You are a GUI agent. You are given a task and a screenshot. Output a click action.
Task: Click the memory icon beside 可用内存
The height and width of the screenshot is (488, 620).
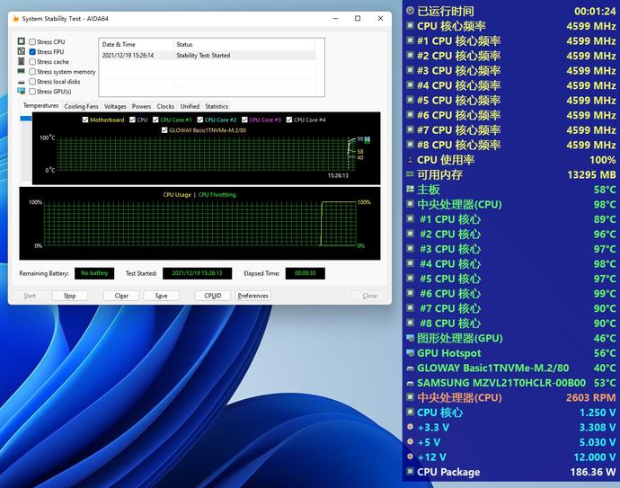(410, 174)
